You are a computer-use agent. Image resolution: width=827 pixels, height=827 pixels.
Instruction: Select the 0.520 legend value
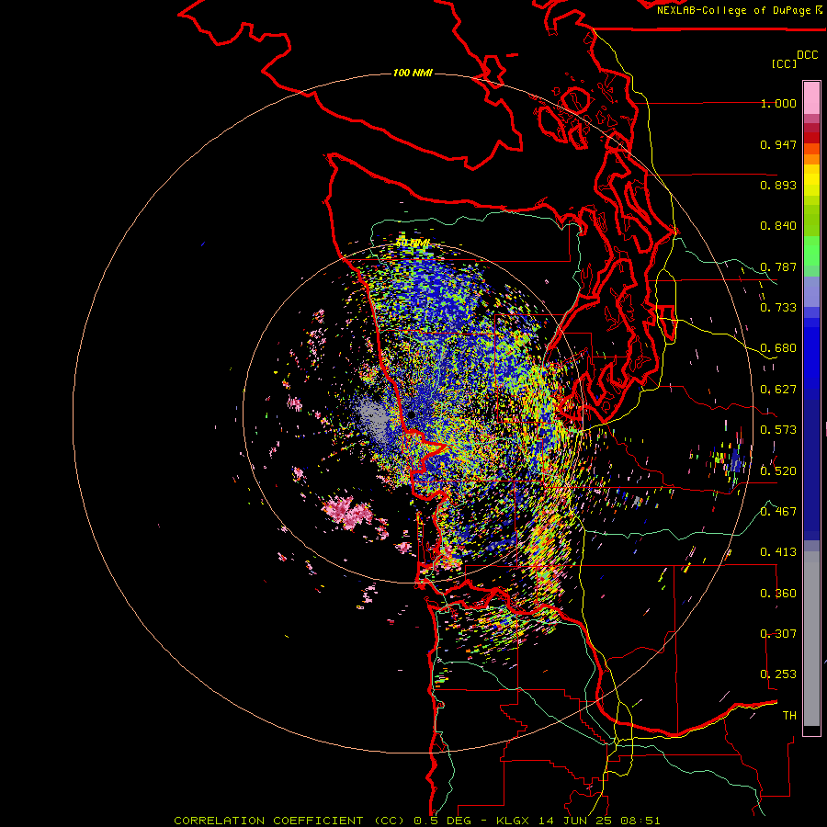click(778, 471)
